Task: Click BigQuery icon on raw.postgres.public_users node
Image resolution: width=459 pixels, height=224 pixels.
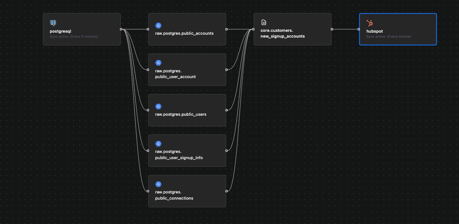Action: point(158,107)
